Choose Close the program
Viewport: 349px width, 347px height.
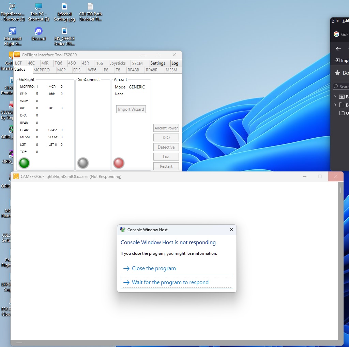(154, 268)
